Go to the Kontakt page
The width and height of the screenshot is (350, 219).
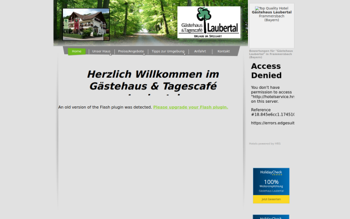click(223, 51)
